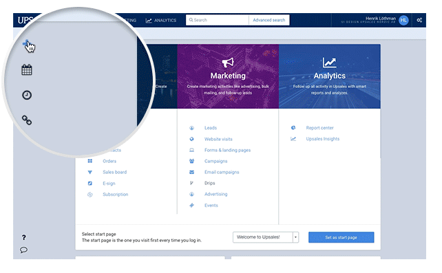Click the grid icon next to Orders

pyautogui.click(x=90, y=161)
